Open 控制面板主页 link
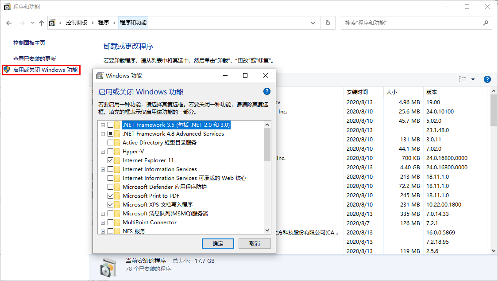498x281 pixels. 29,43
